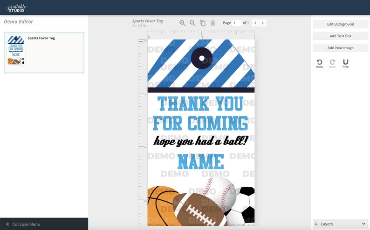Image resolution: width=370 pixels, height=230 pixels.
Task: Click the Layers lock icon
Action: [316, 224]
